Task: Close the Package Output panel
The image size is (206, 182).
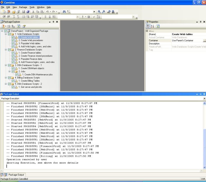Action: click(x=204, y=94)
